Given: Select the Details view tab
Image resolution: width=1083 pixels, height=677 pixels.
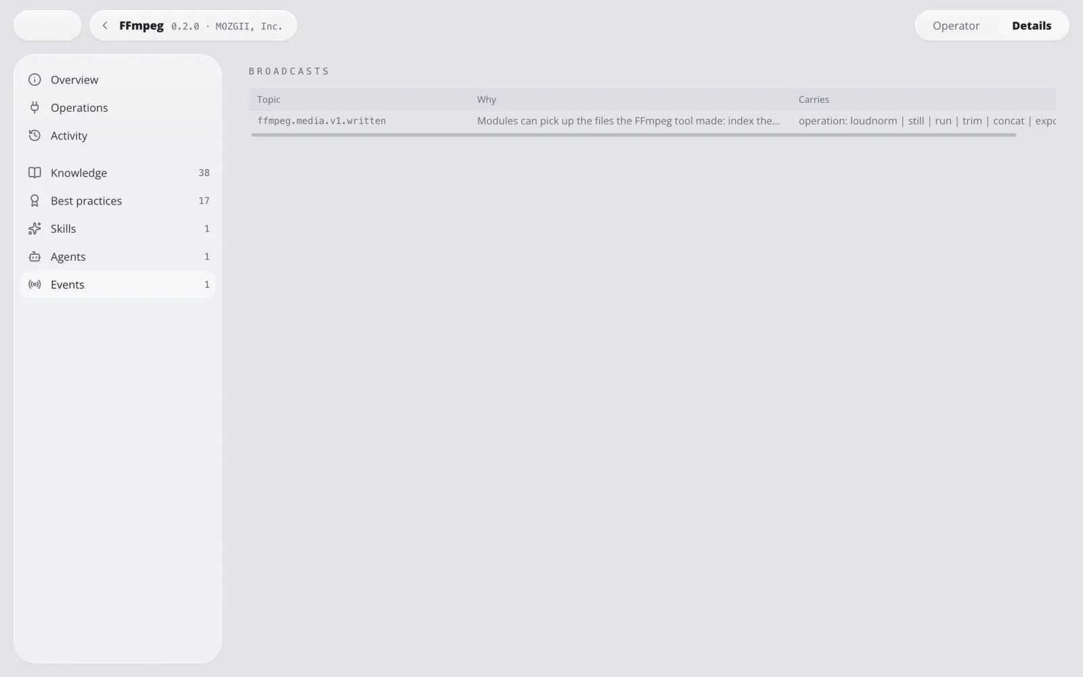Looking at the screenshot, I should click(x=1032, y=26).
